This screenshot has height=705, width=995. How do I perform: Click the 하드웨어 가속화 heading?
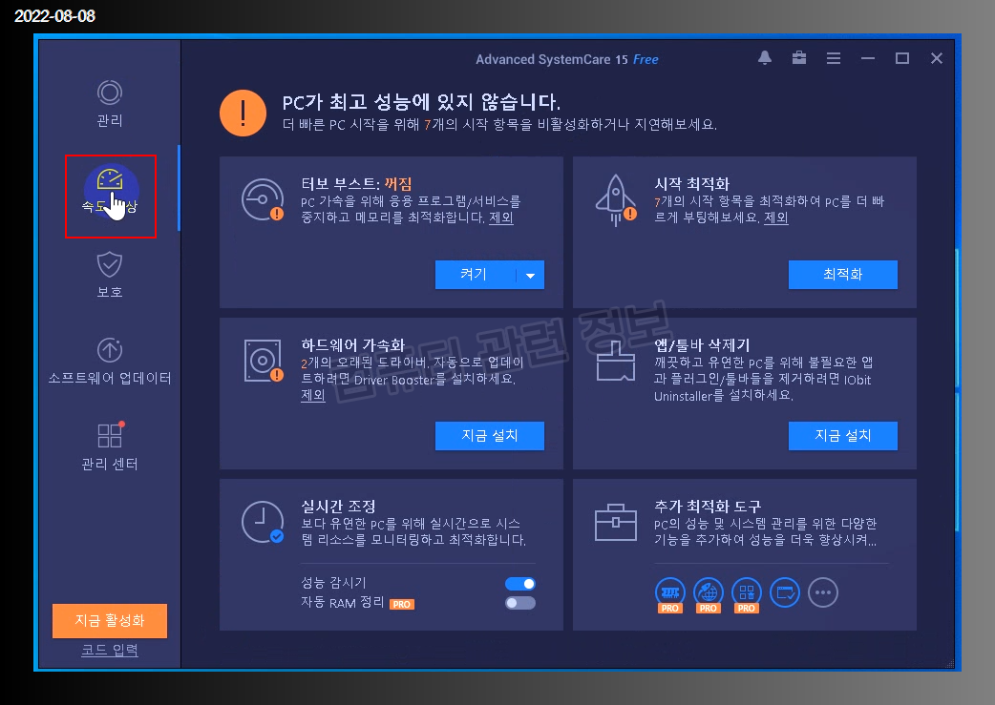pyautogui.click(x=352, y=345)
